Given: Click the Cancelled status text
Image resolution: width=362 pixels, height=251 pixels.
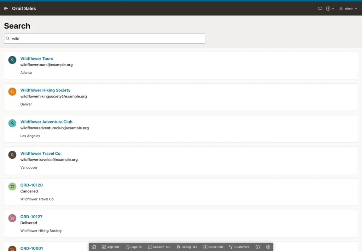Looking at the screenshot, I should point(29,191).
